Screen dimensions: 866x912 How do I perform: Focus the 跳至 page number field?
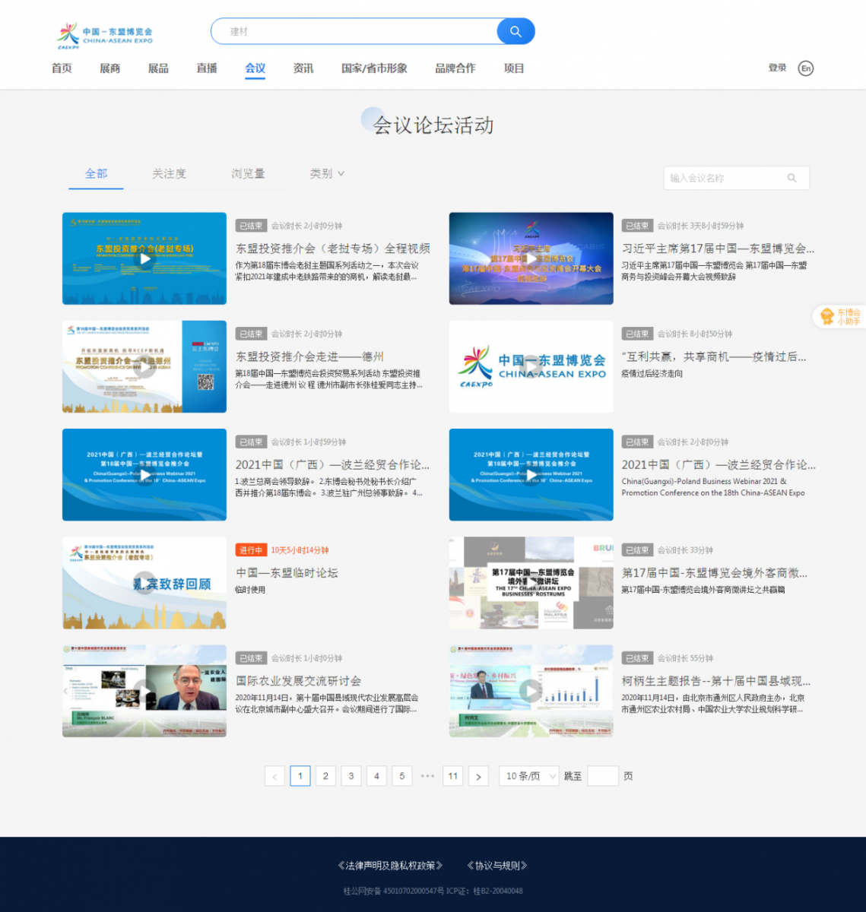603,776
